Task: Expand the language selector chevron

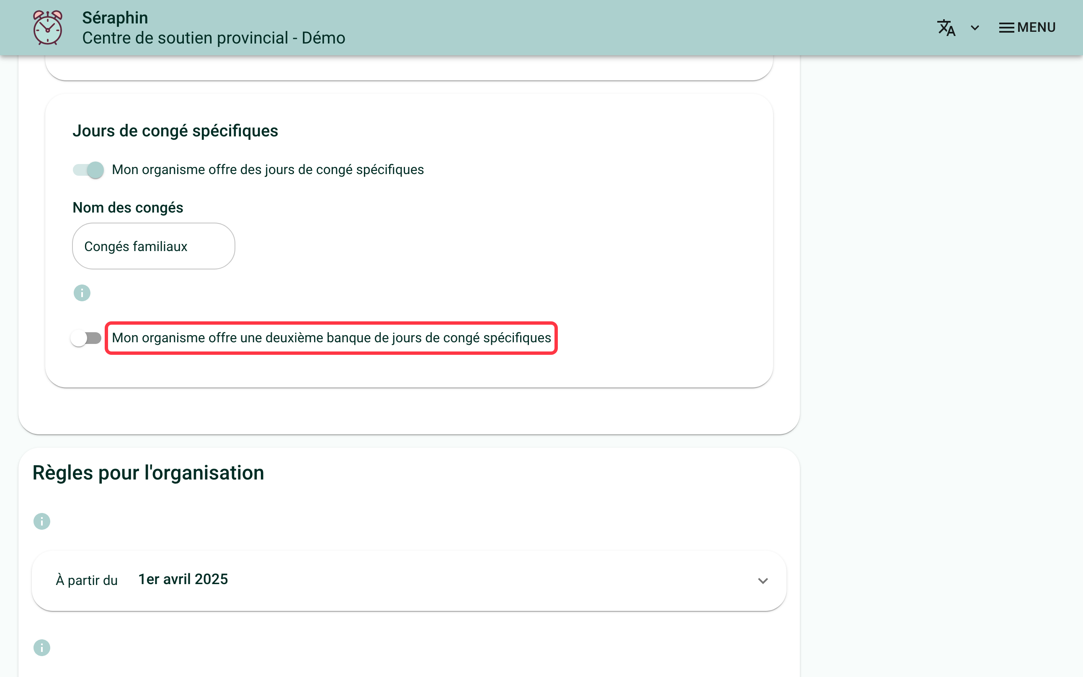Action: click(975, 28)
